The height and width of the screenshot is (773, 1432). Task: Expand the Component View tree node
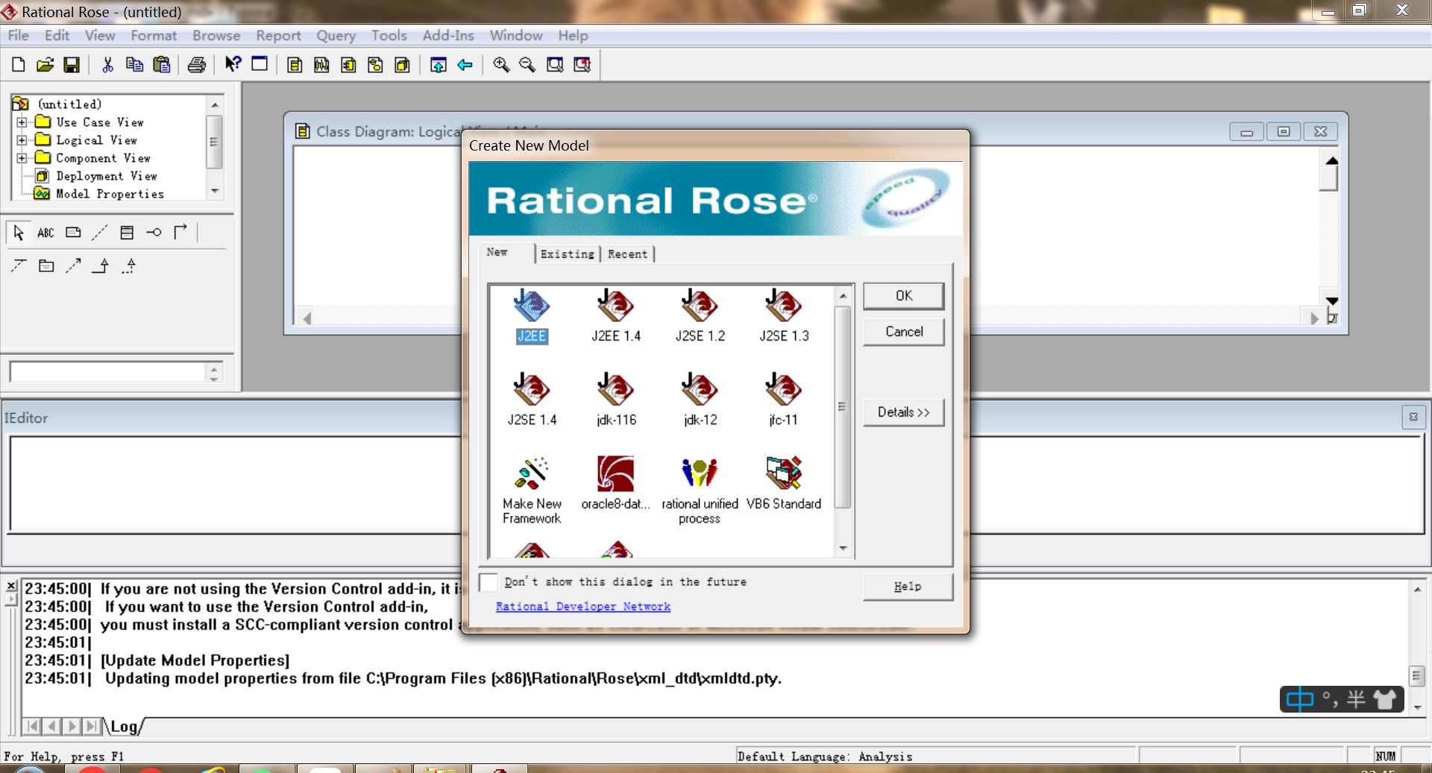(x=22, y=158)
